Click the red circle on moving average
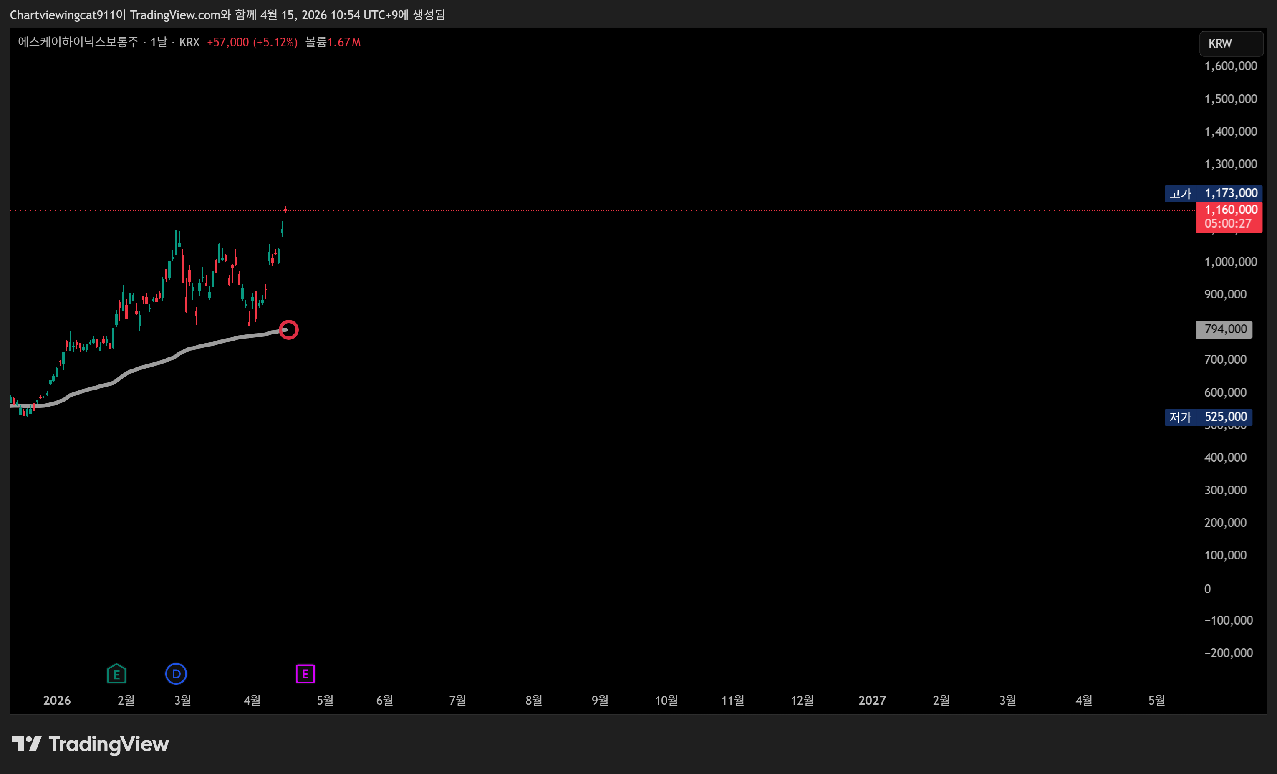 point(289,330)
